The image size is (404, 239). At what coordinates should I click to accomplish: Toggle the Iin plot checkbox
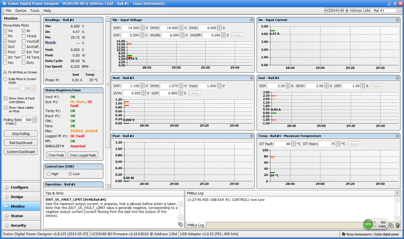tap(24, 31)
